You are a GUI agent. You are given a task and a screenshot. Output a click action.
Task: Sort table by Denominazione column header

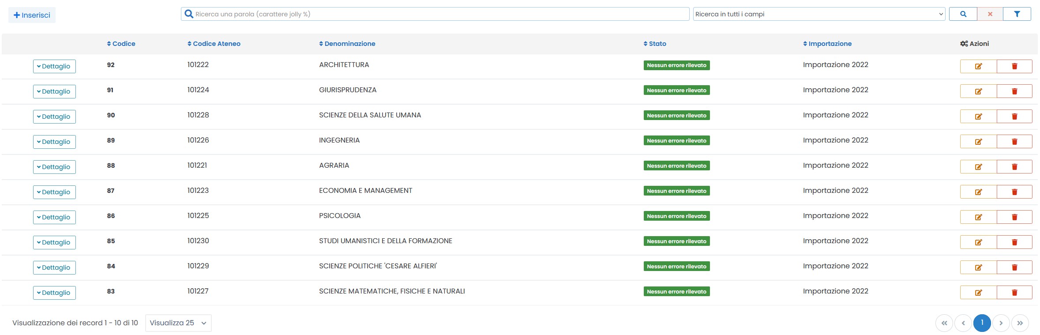pyautogui.click(x=347, y=44)
